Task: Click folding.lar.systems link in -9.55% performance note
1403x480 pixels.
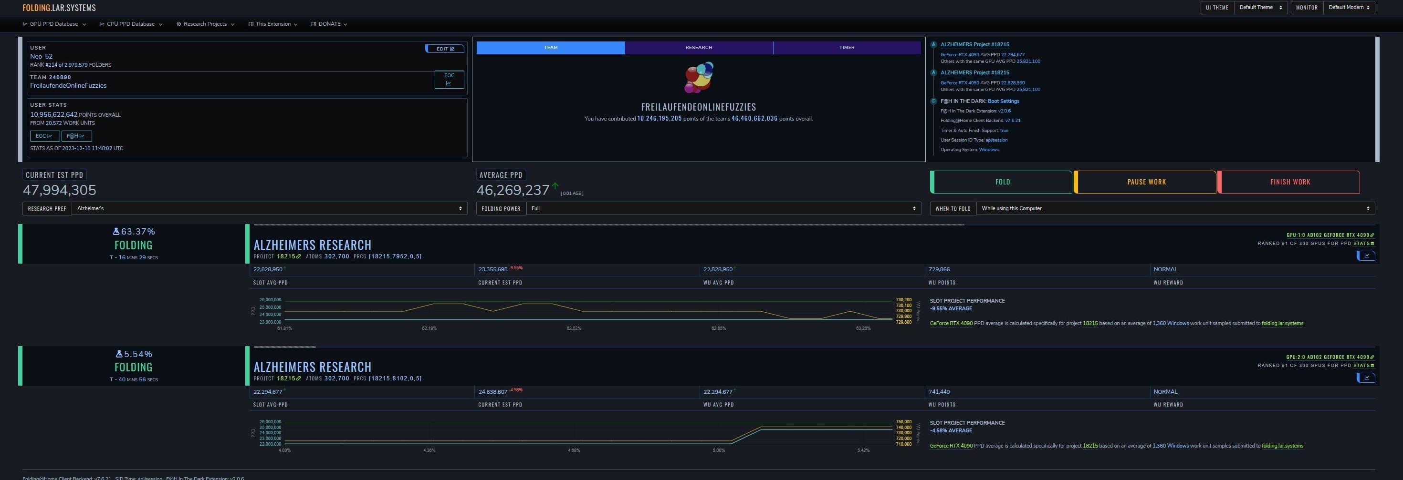Action: (x=1282, y=323)
